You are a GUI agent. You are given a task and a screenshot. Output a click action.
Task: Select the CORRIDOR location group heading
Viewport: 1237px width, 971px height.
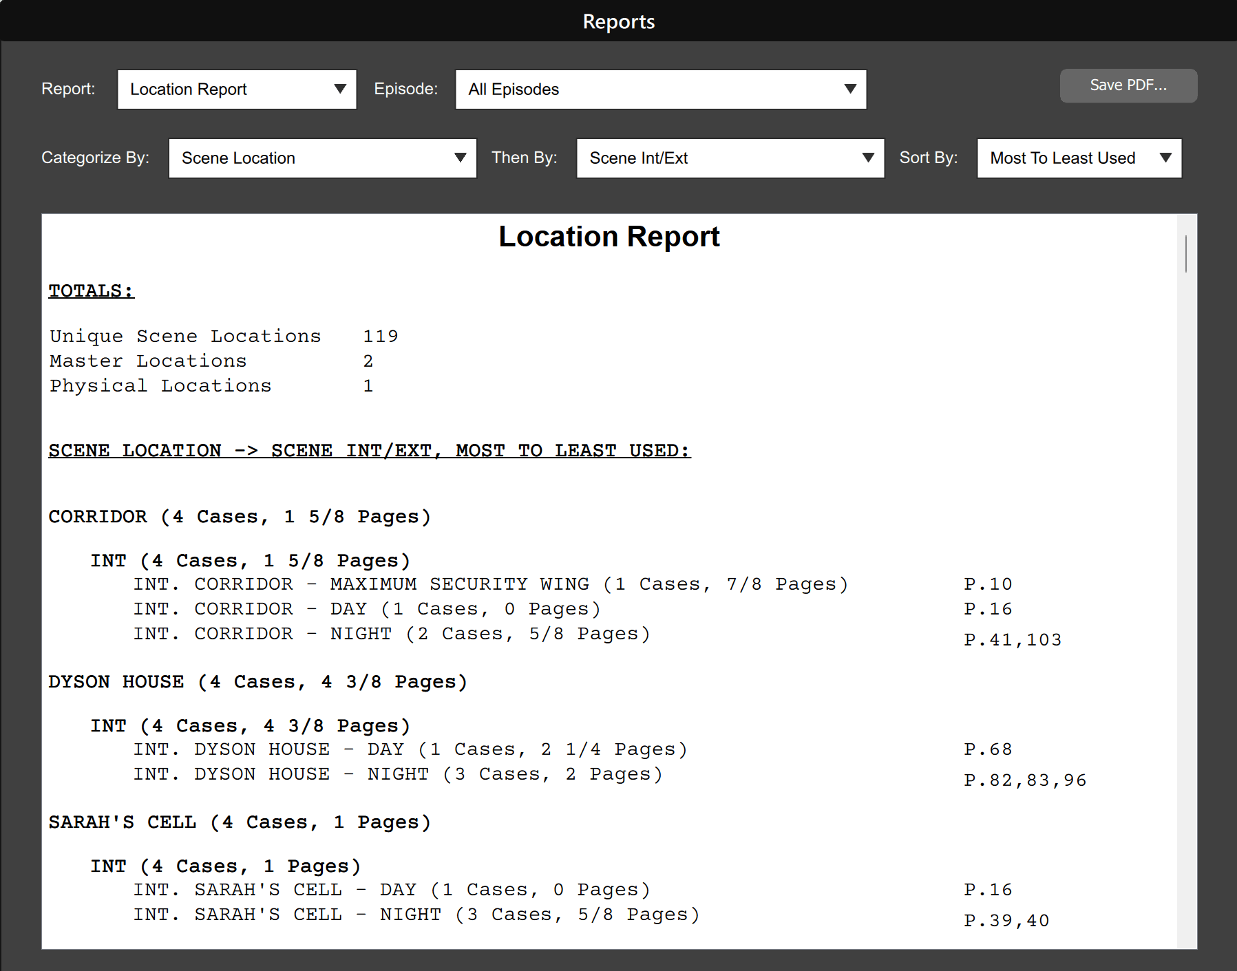click(x=240, y=517)
